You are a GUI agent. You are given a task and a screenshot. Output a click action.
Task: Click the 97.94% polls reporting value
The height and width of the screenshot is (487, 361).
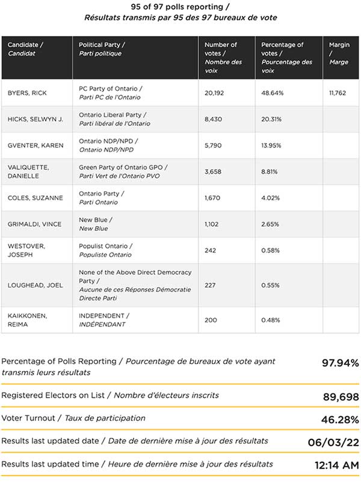click(x=340, y=363)
